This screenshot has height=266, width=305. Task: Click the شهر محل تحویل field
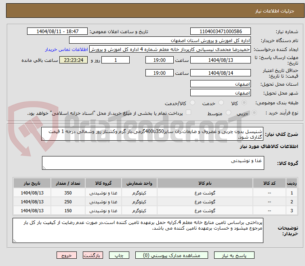click(220, 93)
